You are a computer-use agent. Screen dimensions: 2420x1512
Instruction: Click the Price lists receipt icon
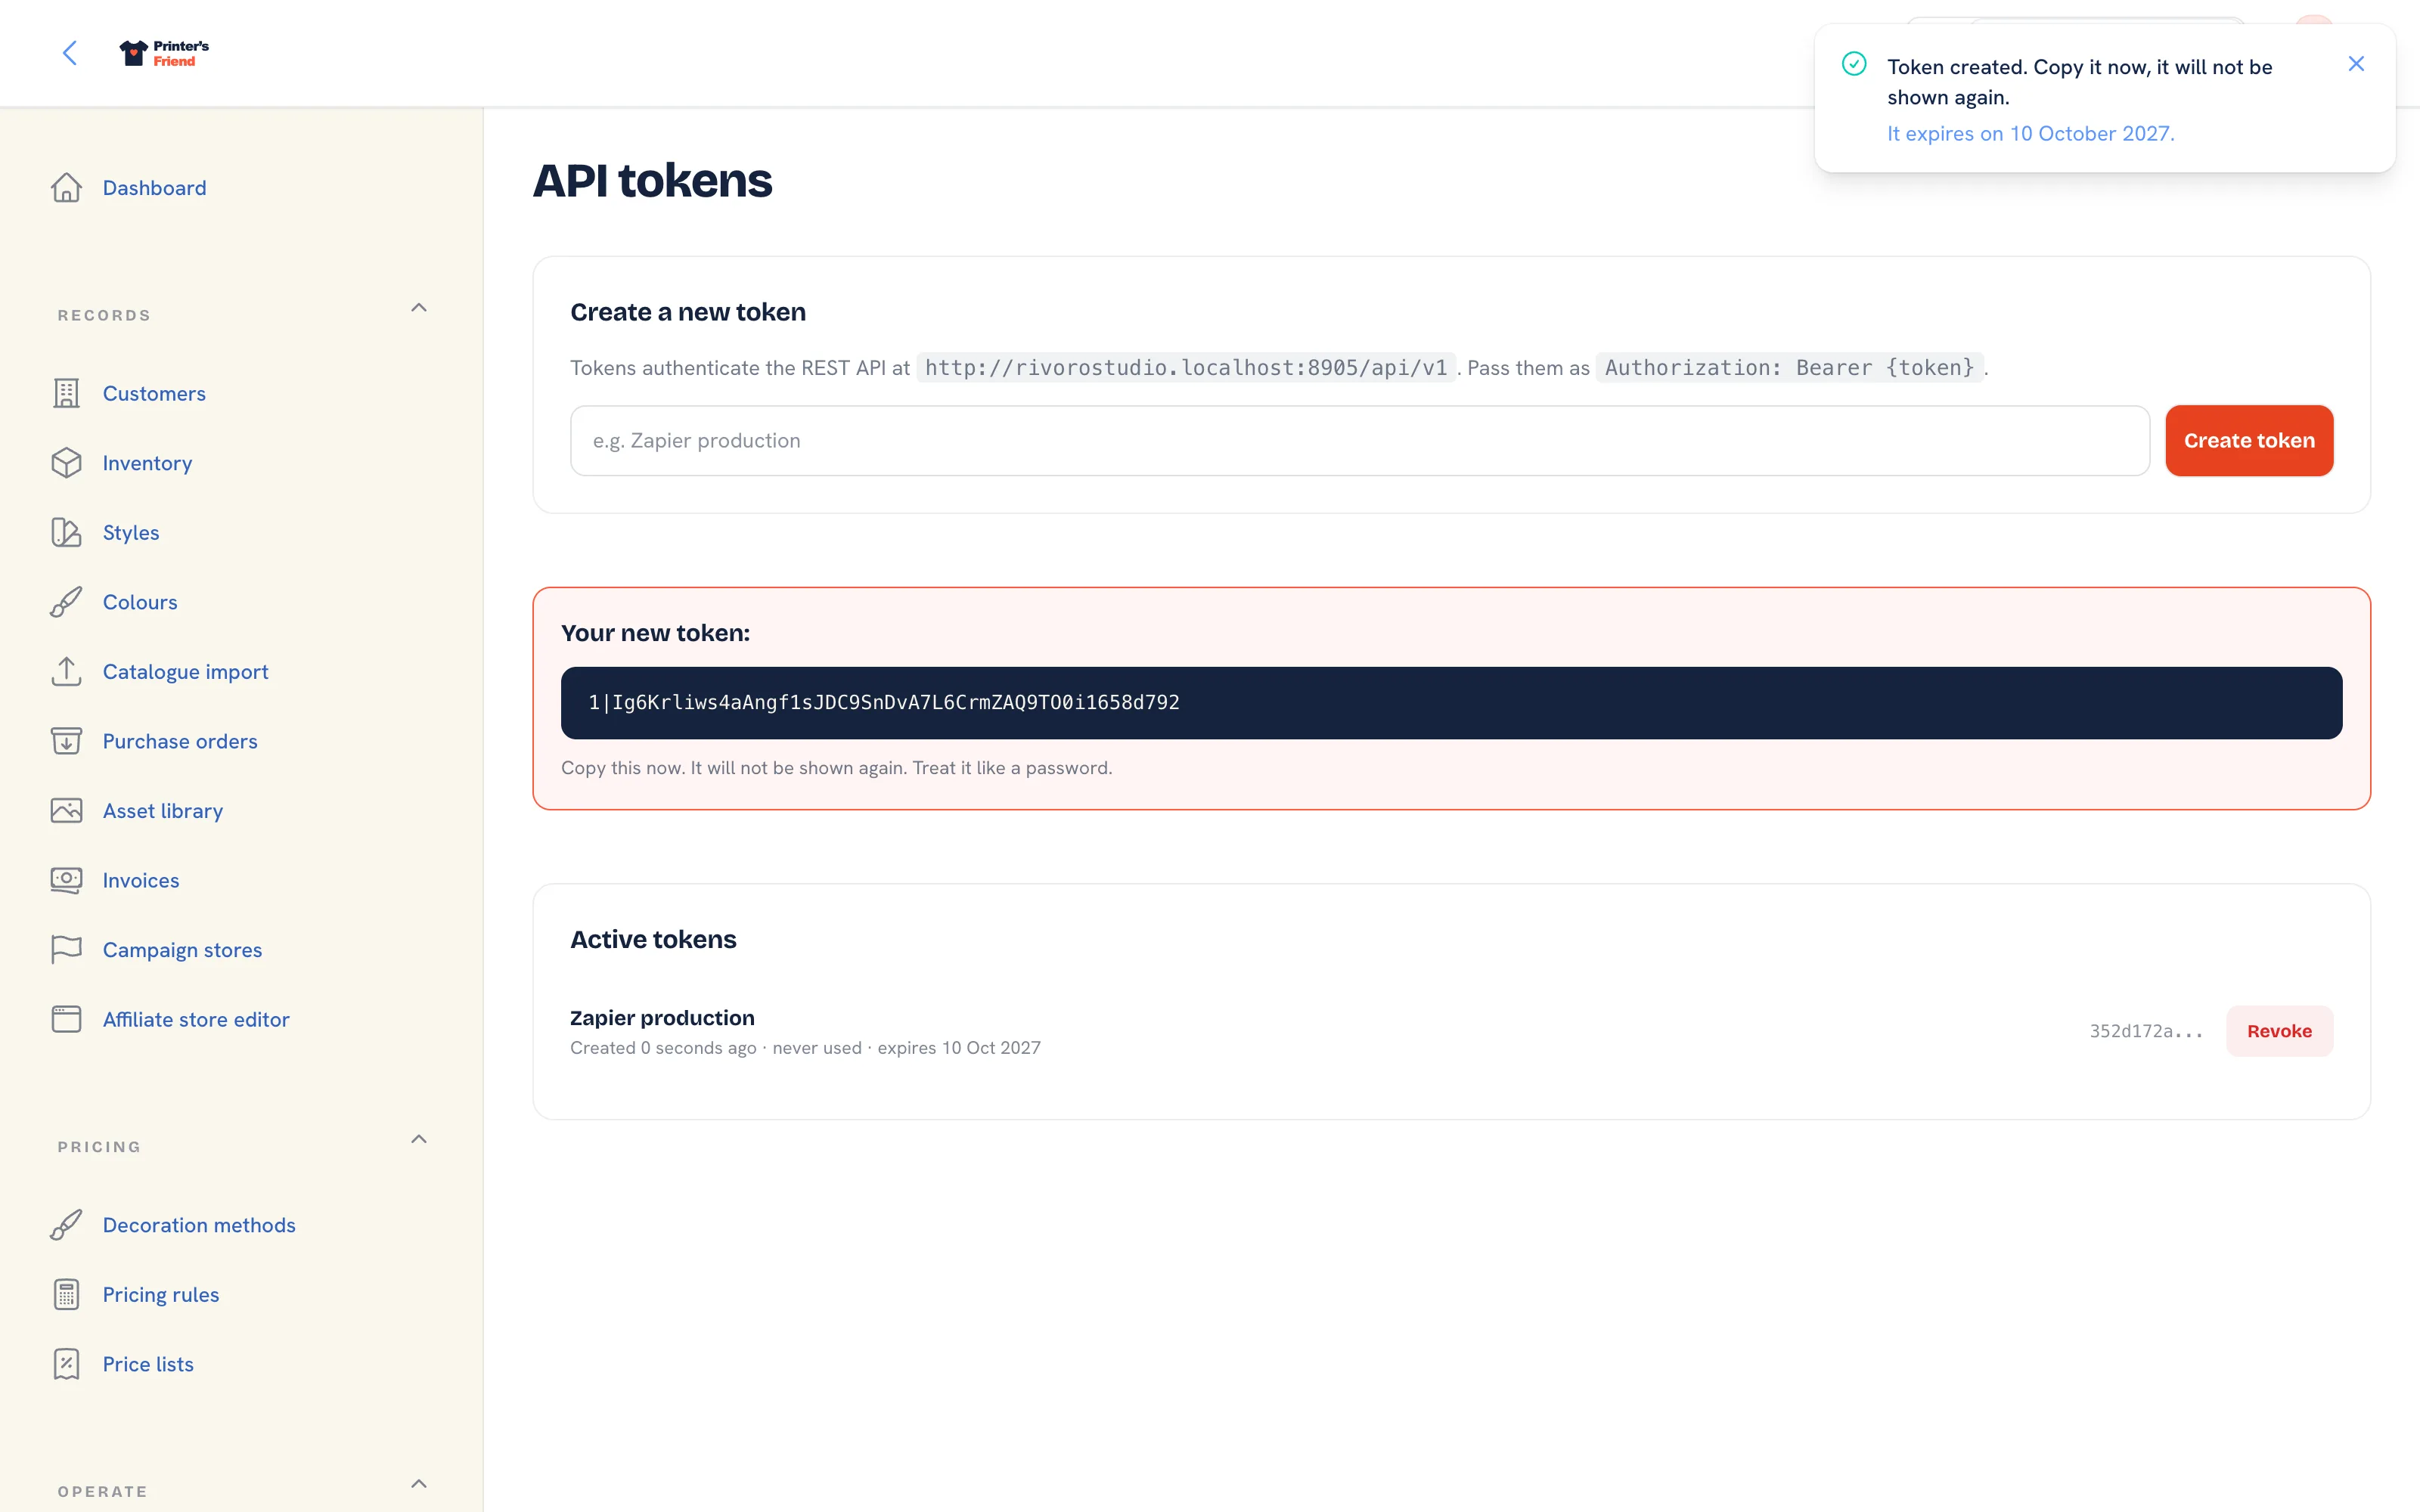coord(66,1364)
